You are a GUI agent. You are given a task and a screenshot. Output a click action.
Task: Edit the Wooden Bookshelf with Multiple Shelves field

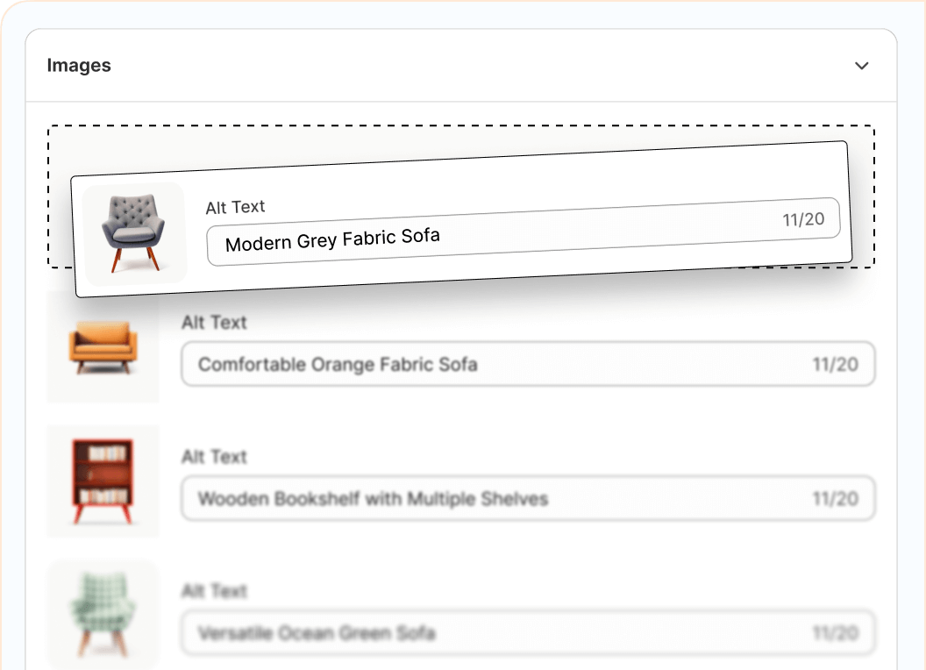491,499
